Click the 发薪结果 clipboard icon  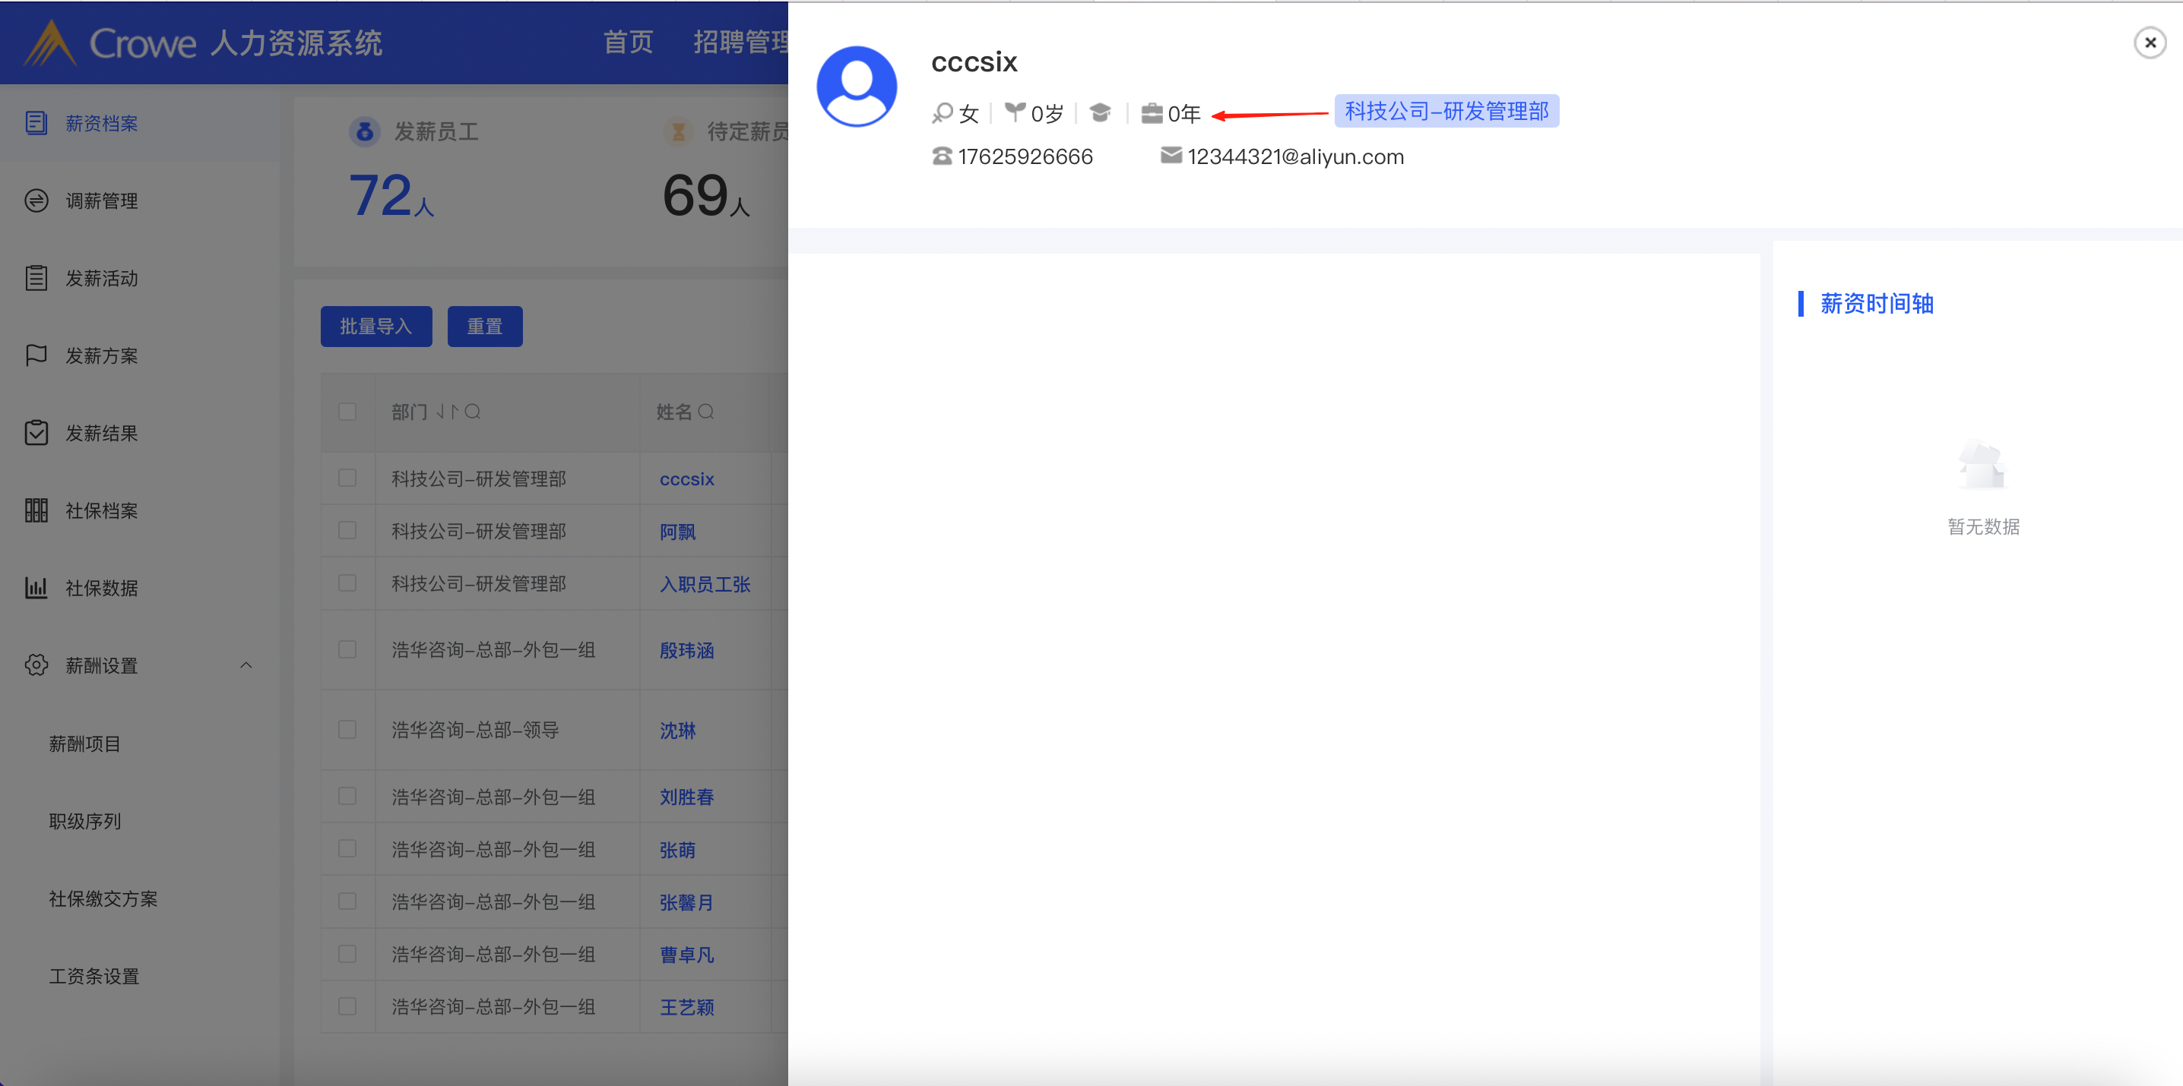click(36, 433)
